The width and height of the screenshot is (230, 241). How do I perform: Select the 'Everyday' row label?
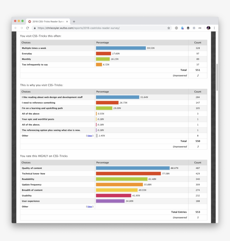(27, 54)
